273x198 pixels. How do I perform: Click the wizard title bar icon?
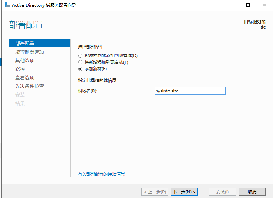pos(7,5)
